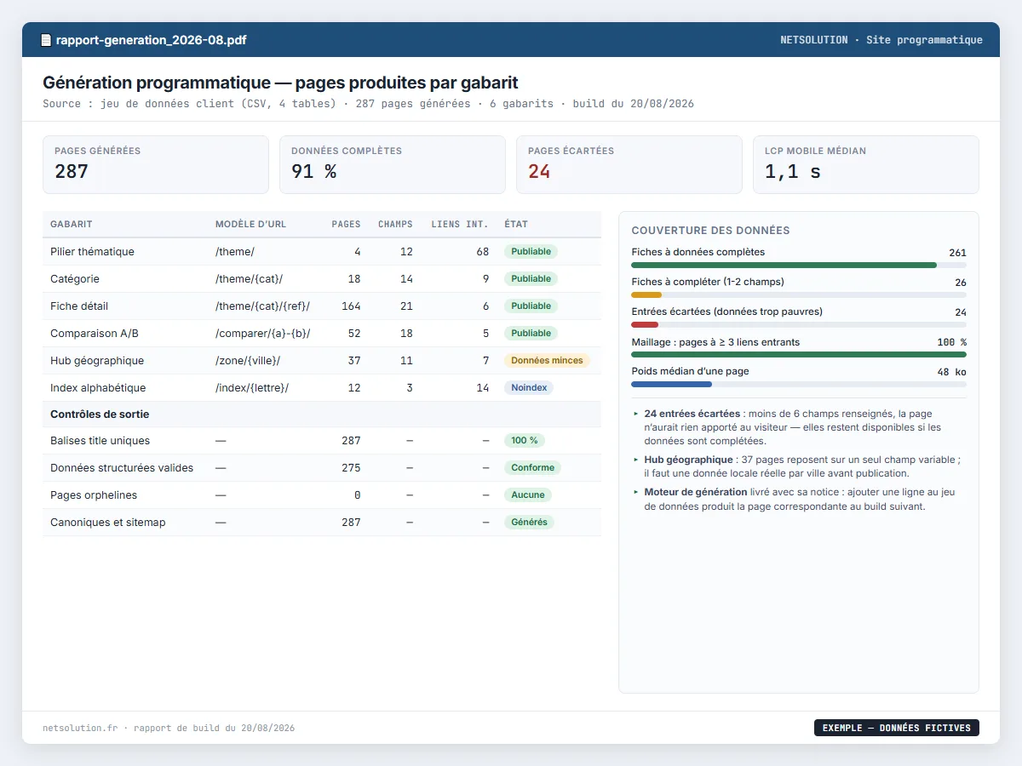Click the ÉTAT column header
Viewport: 1022px width, 766px height.
click(x=516, y=225)
